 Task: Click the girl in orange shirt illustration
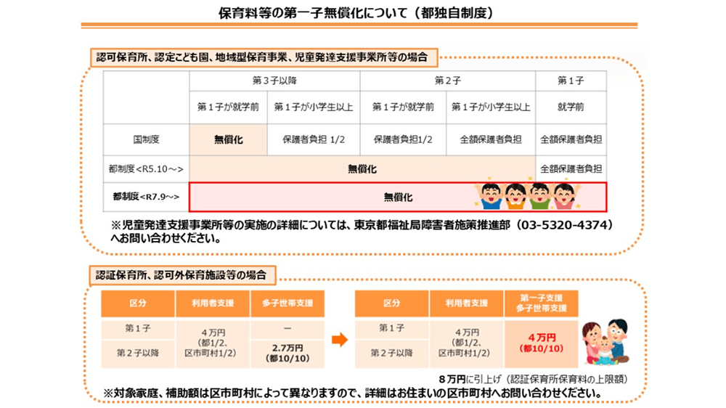point(515,196)
